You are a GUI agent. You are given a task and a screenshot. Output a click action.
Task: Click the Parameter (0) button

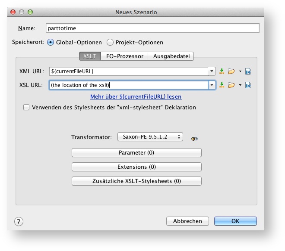coord(136,153)
